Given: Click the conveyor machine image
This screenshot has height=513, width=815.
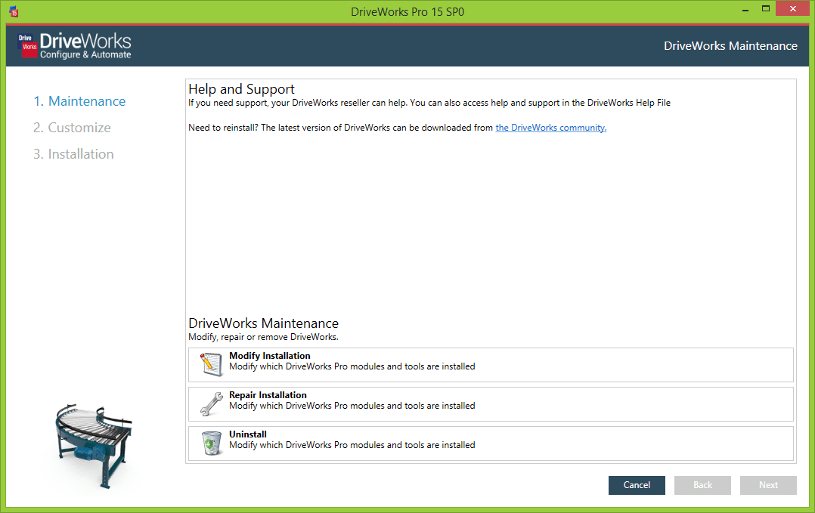Looking at the screenshot, I should click(94, 446).
